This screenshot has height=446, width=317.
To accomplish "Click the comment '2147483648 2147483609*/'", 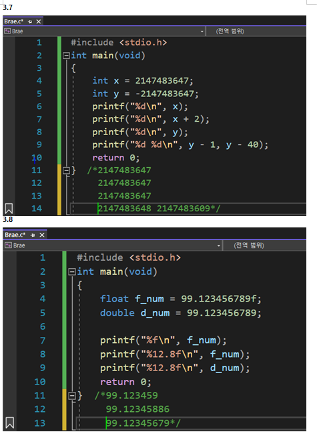I will pyautogui.click(x=159, y=209).
